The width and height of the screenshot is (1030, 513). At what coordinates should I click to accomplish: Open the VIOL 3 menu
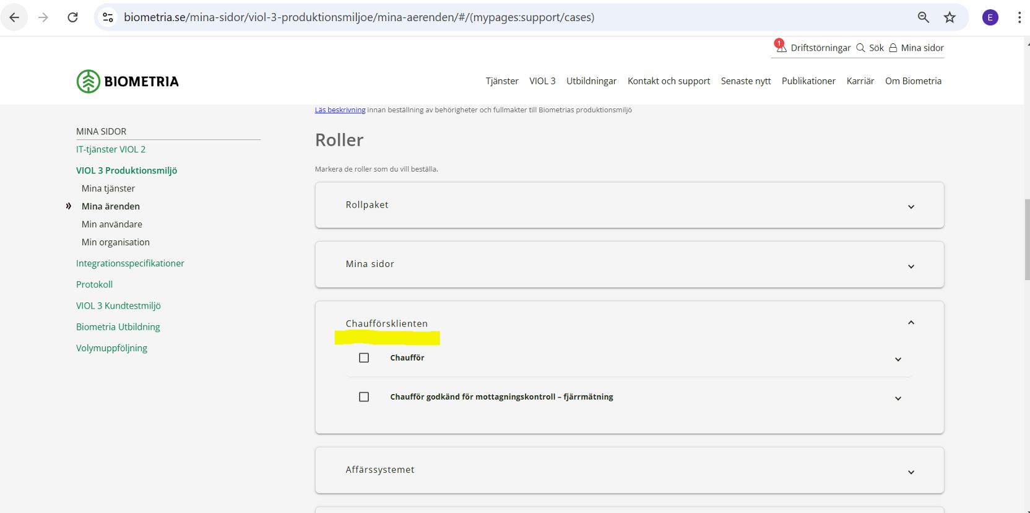(542, 81)
